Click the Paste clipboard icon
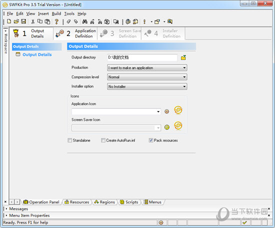275x228 pixels. (47, 21)
